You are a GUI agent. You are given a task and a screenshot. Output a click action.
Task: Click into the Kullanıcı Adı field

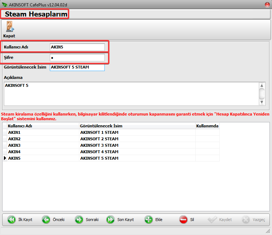tap(78, 47)
